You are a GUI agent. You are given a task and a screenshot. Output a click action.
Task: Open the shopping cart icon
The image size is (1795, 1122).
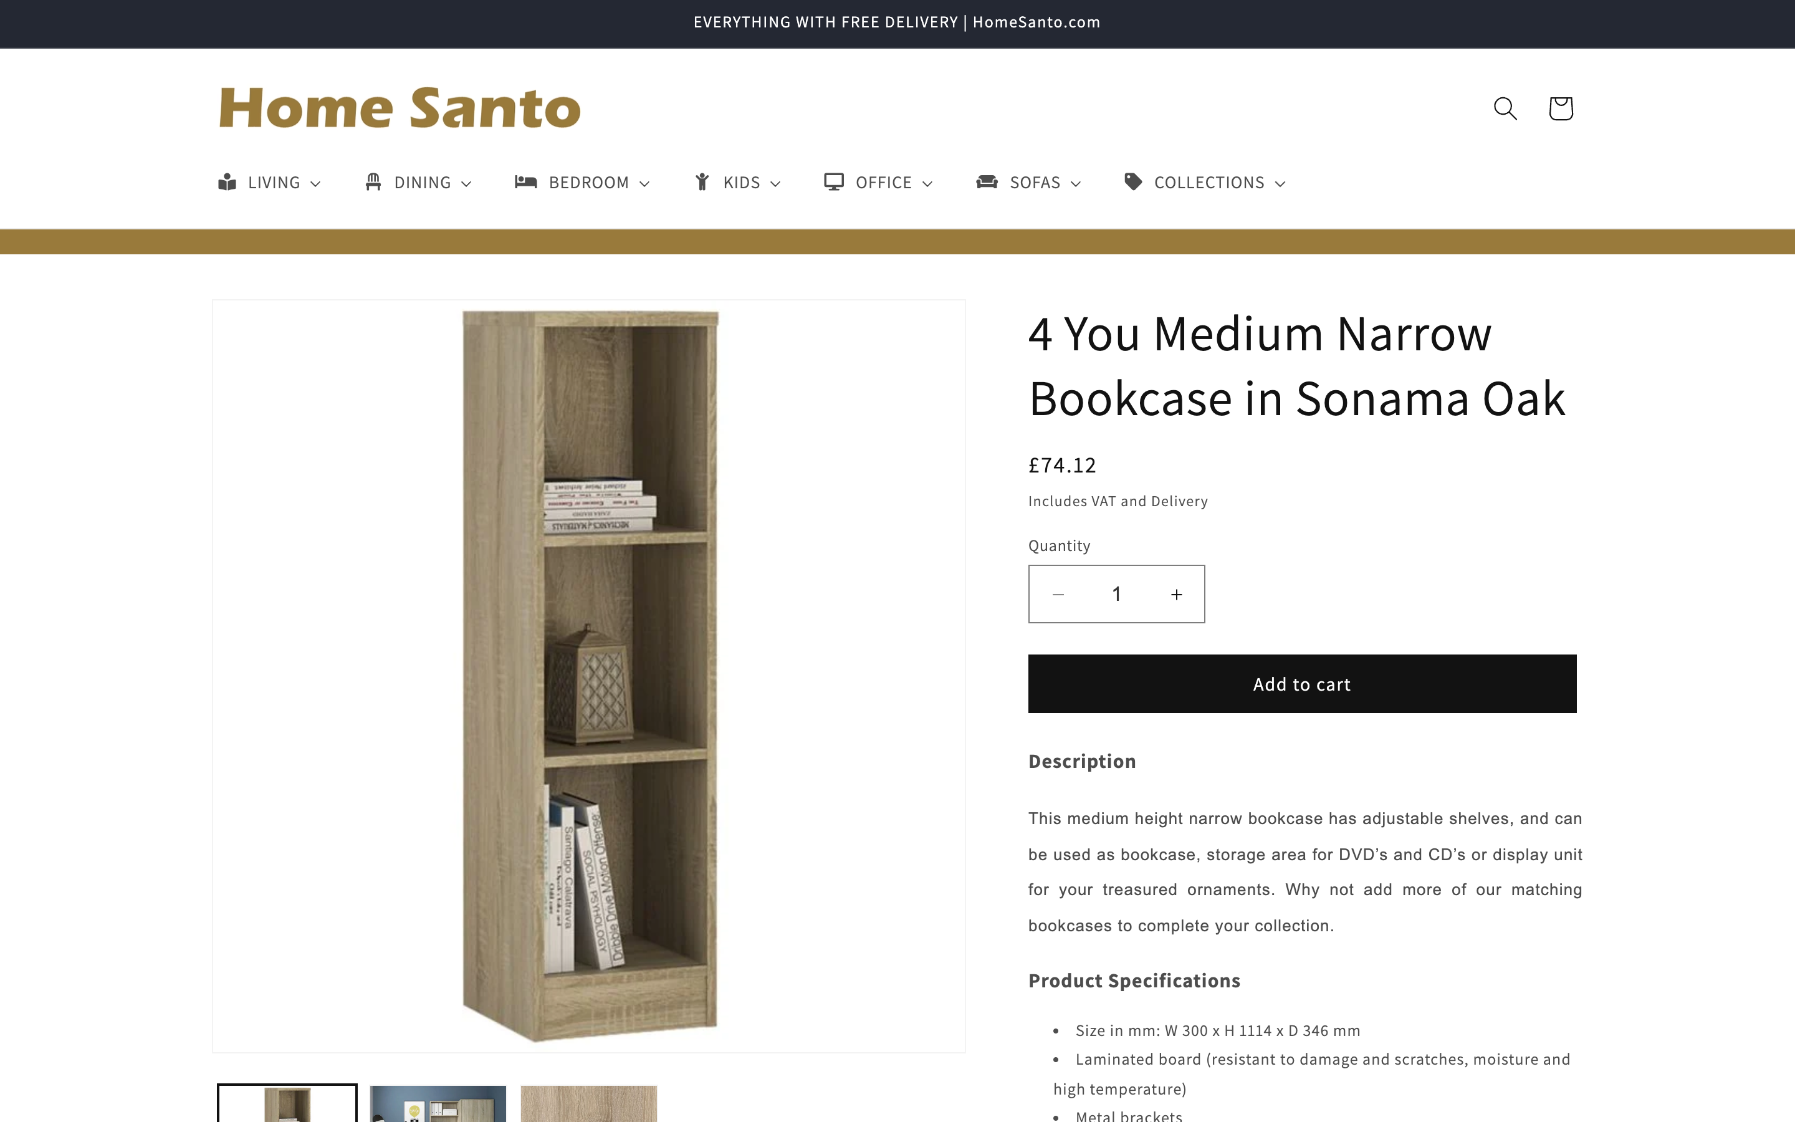click(x=1561, y=108)
